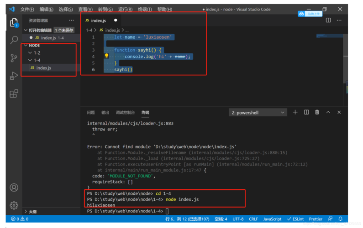This screenshot has height=228, width=363.
Task: Maximize panel with the up chevron
Action: (328, 112)
